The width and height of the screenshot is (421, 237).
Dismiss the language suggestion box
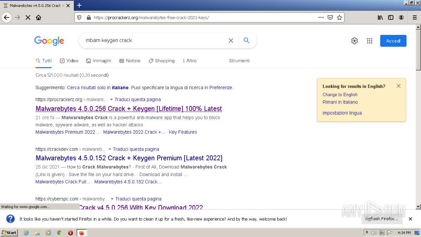399,86
